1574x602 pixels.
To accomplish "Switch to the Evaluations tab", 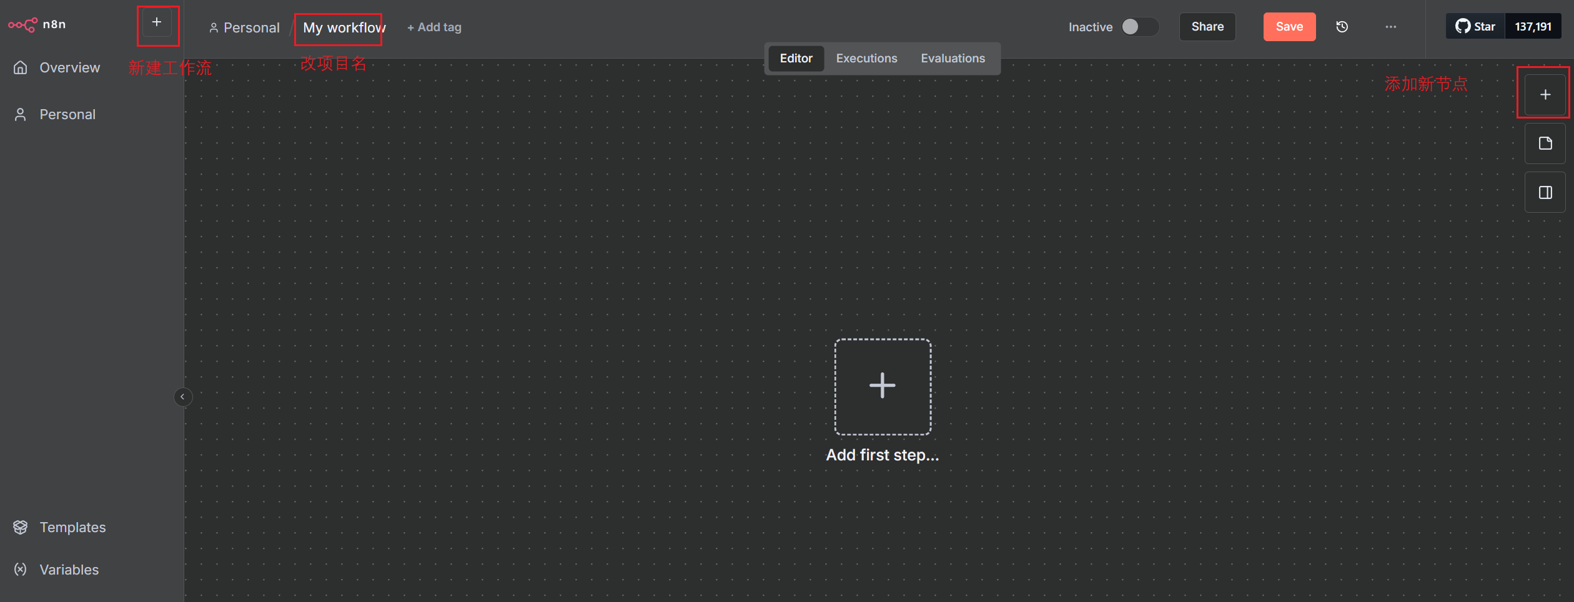I will coord(953,59).
